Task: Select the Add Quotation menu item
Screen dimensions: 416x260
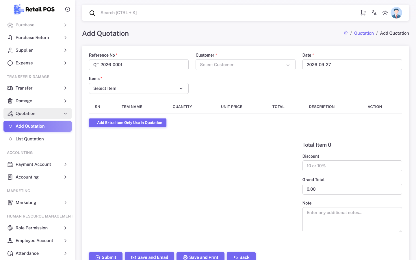Action: click(38, 126)
